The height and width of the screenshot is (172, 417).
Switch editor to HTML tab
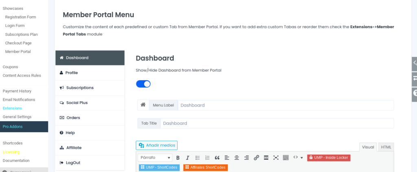pos(386,147)
